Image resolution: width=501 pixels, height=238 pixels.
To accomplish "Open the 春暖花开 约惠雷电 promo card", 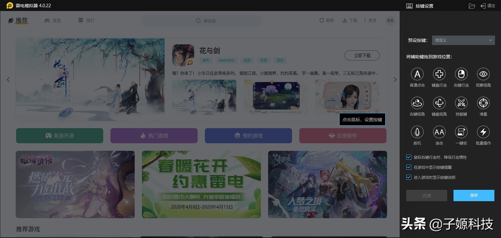I will tap(201, 184).
